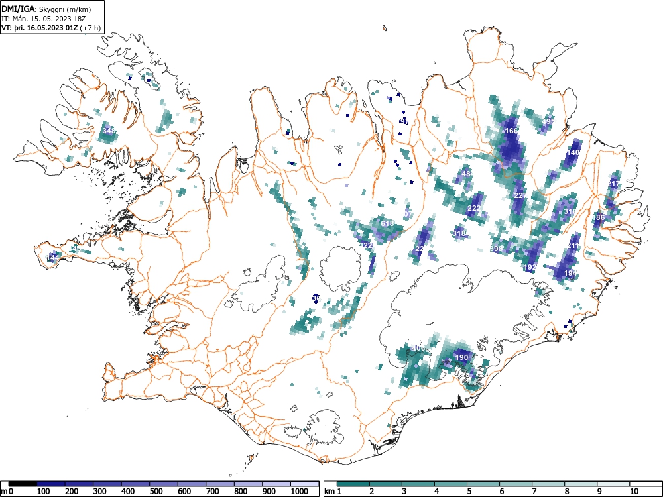This screenshot has height=497, width=663.
Task: Select the palest 900–1000 m legend segment
Action: 276,484
